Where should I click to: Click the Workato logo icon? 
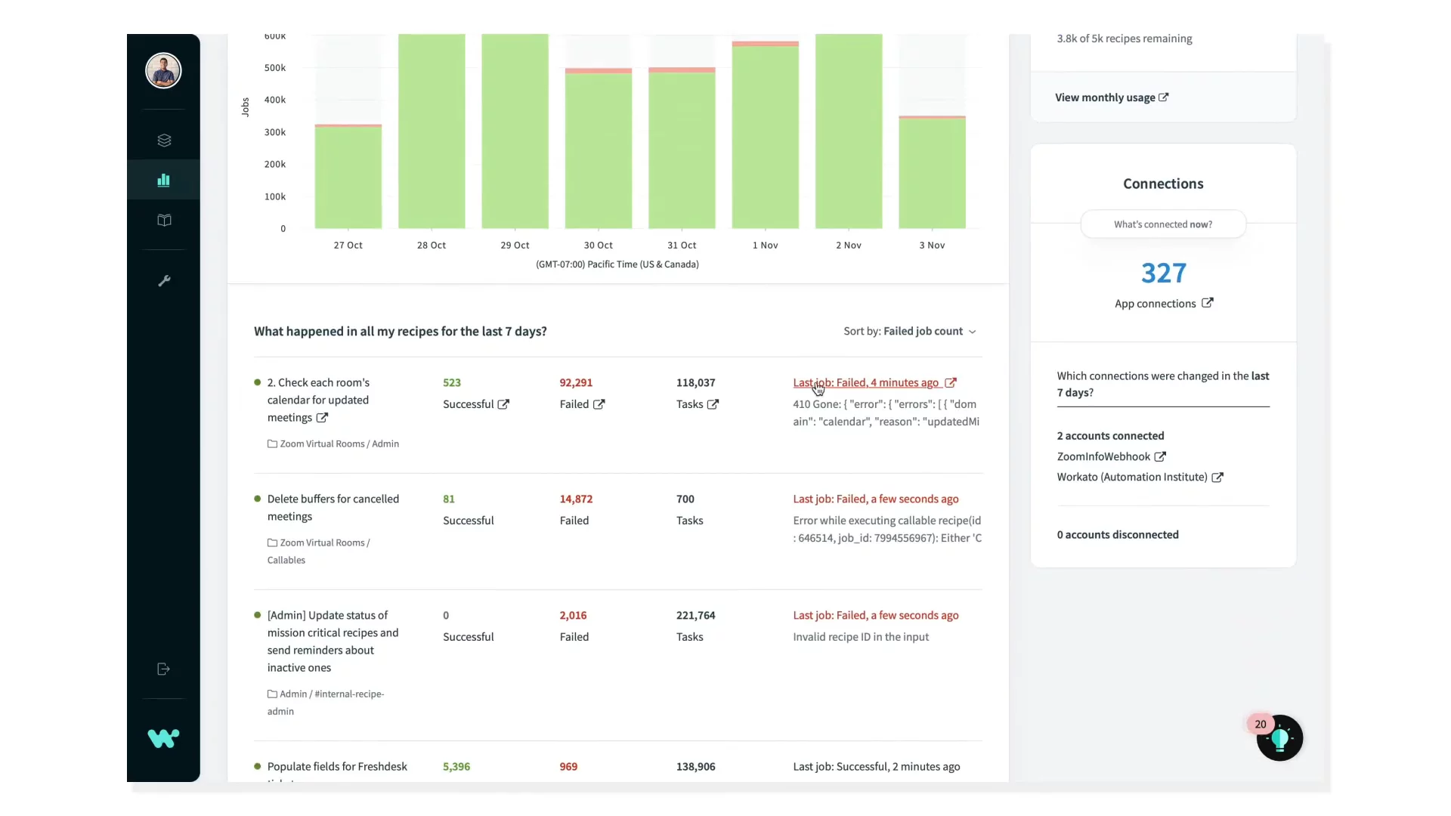pyautogui.click(x=163, y=738)
